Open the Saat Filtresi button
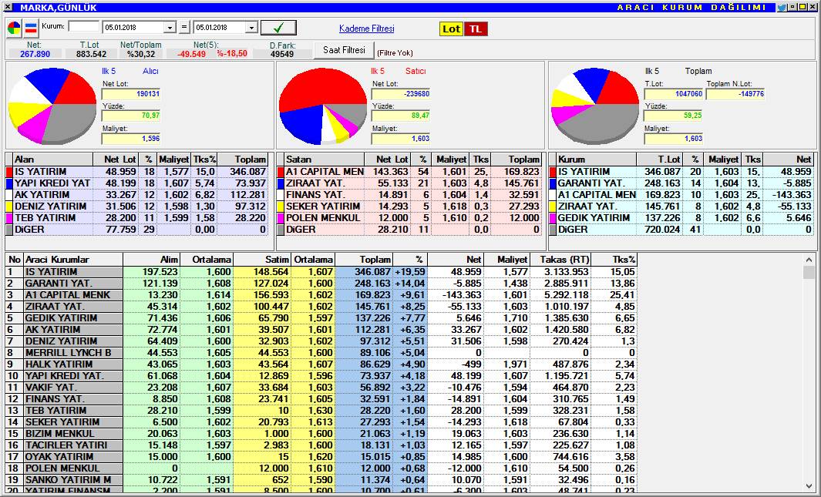 pos(344,50)
